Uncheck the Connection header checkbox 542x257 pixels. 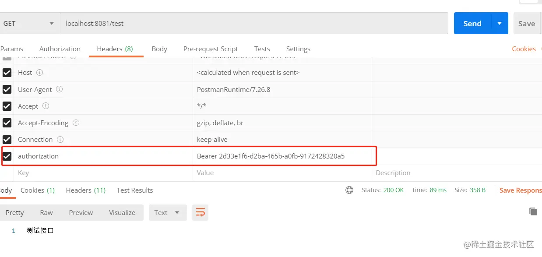click(7, 139)
